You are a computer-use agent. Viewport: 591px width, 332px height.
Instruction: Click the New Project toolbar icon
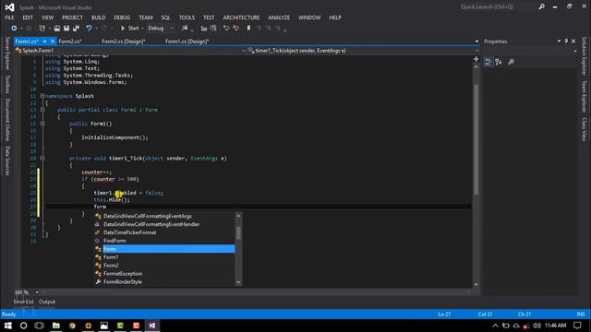[x=42, y=29]
